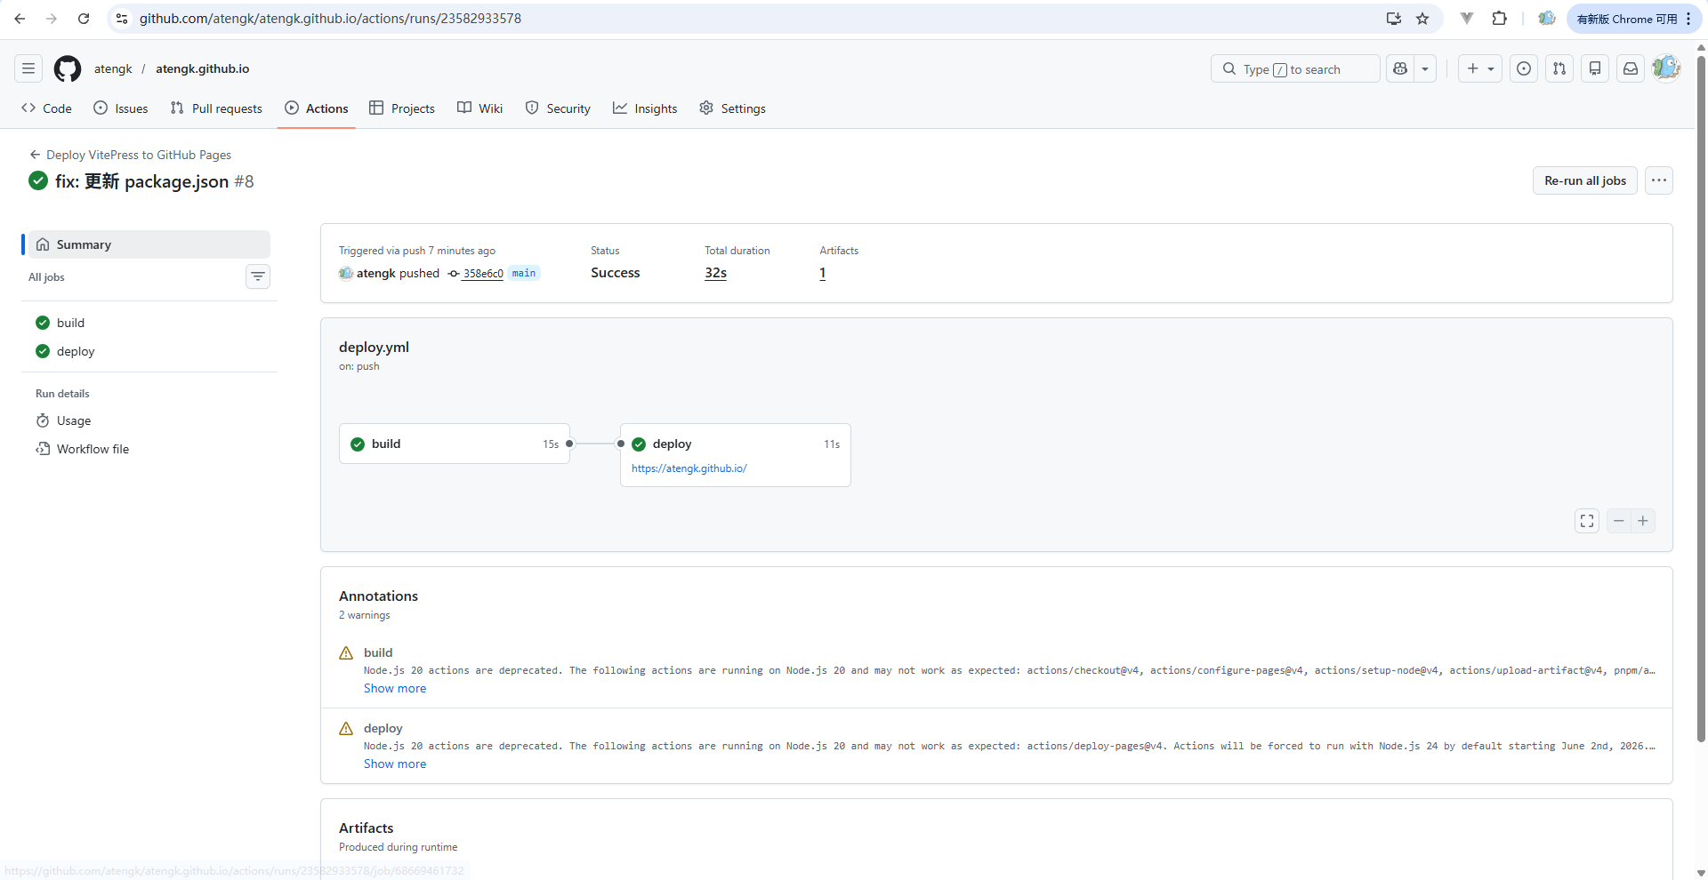Open the issues header icon
Screen dimensions: 1708x880
1524,68
